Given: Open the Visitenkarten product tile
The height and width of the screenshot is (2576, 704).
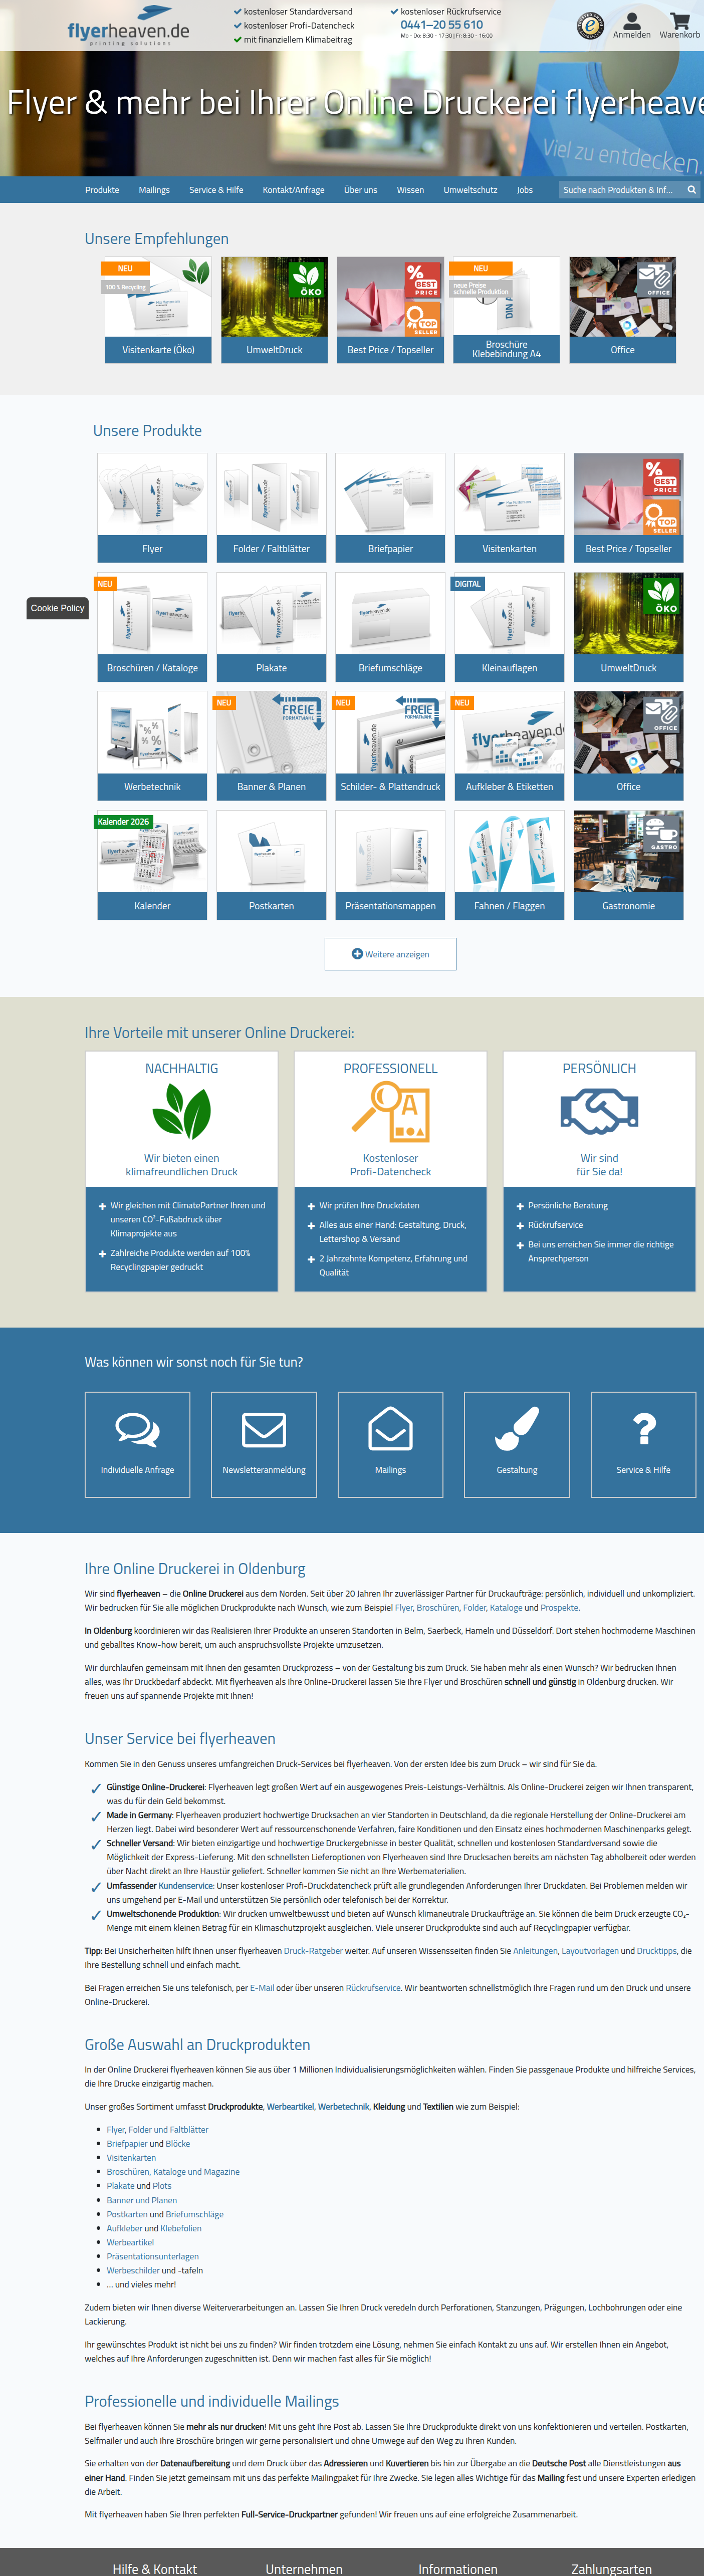Looking at the screenshot, I should [509, 508].
